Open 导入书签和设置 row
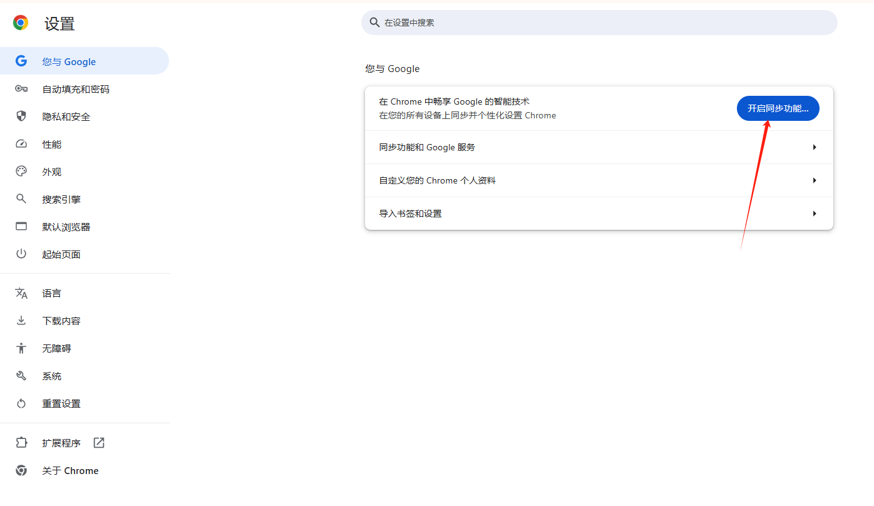The width and height of the screenshot is (874, 506). pos(599,214)
